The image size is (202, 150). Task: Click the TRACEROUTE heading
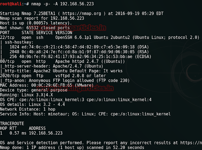pyautogui.click(x=12, y=124)
